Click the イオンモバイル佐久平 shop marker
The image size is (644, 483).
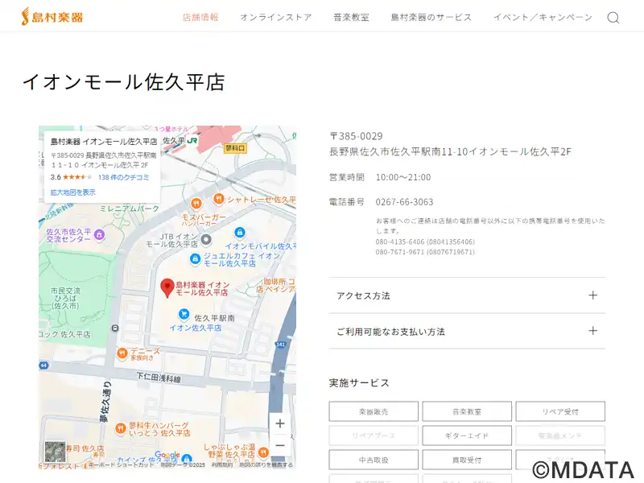coord(240,233)
